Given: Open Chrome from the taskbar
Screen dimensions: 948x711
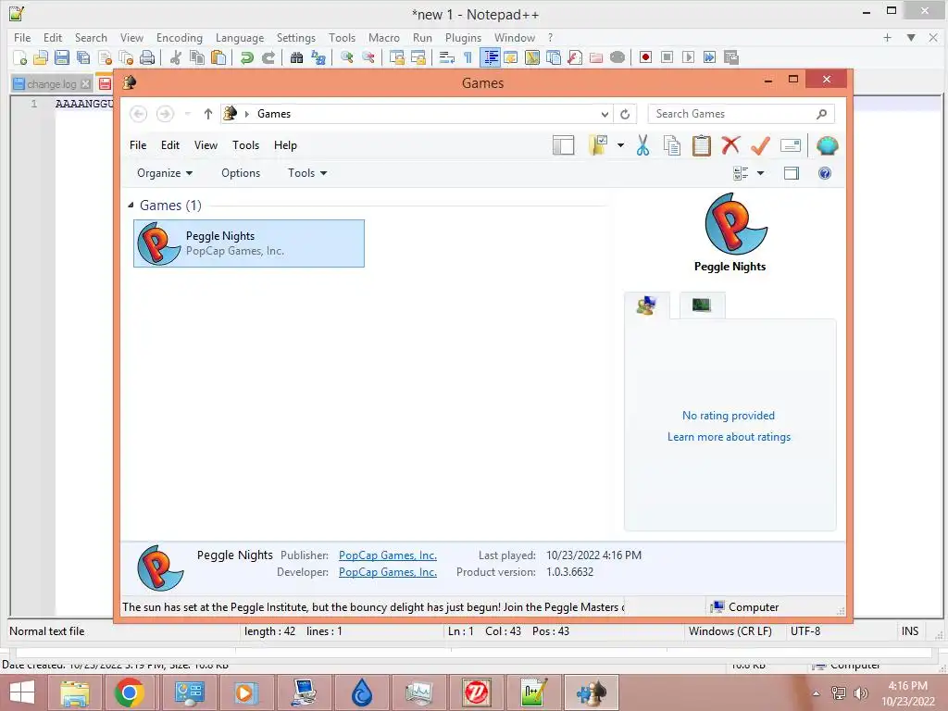Looking at the screenshot, I should click(130, 692).
